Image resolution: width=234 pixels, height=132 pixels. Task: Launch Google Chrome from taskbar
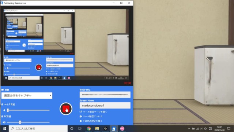[88, 129]
